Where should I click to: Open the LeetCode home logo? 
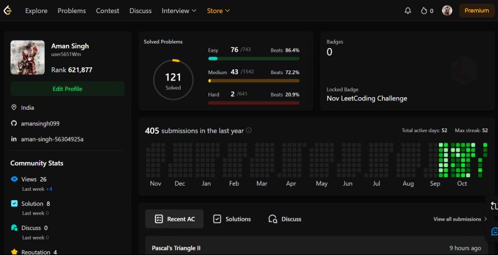coord(7,11)
